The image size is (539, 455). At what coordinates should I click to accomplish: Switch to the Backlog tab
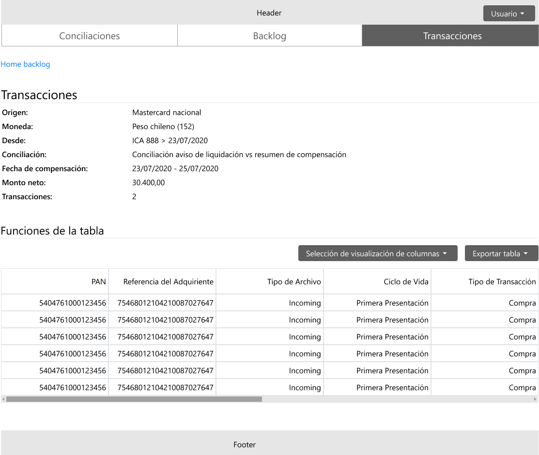pyautogui.click(x=269, y=36)
